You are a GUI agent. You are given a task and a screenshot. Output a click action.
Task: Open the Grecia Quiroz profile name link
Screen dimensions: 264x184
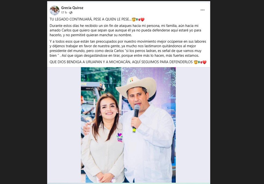72,8
